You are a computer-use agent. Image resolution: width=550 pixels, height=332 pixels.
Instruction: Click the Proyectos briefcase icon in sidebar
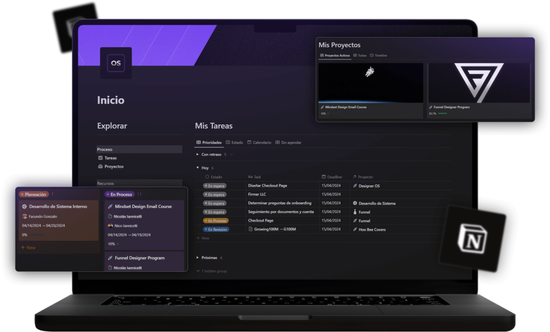click(x=100, y=166)
